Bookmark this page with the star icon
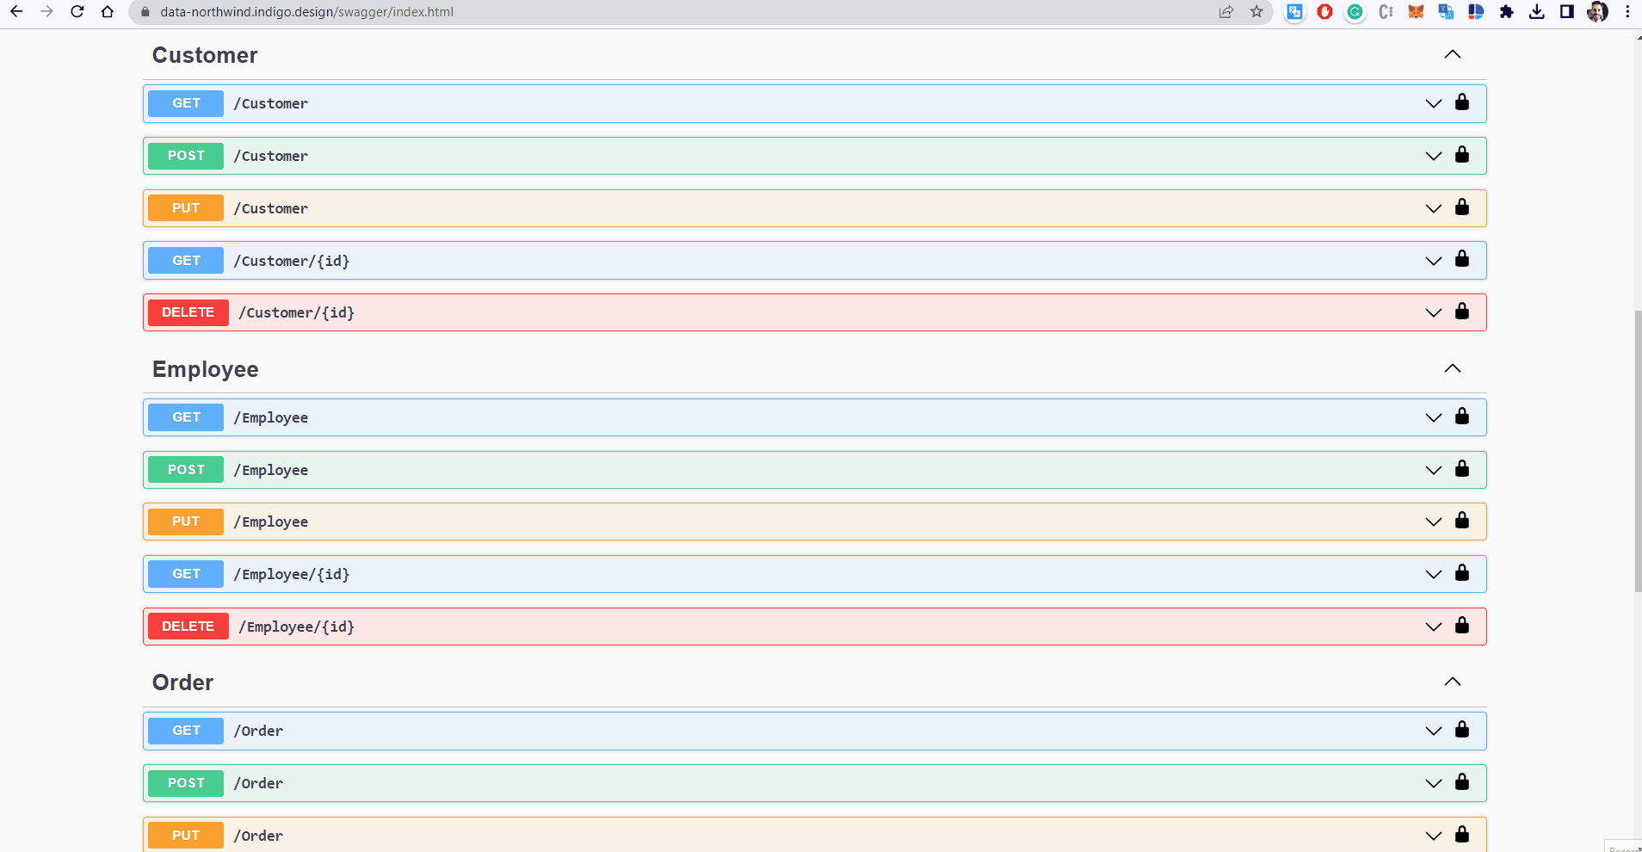Screen dimensions: 1642x852 coord(1256,12)
